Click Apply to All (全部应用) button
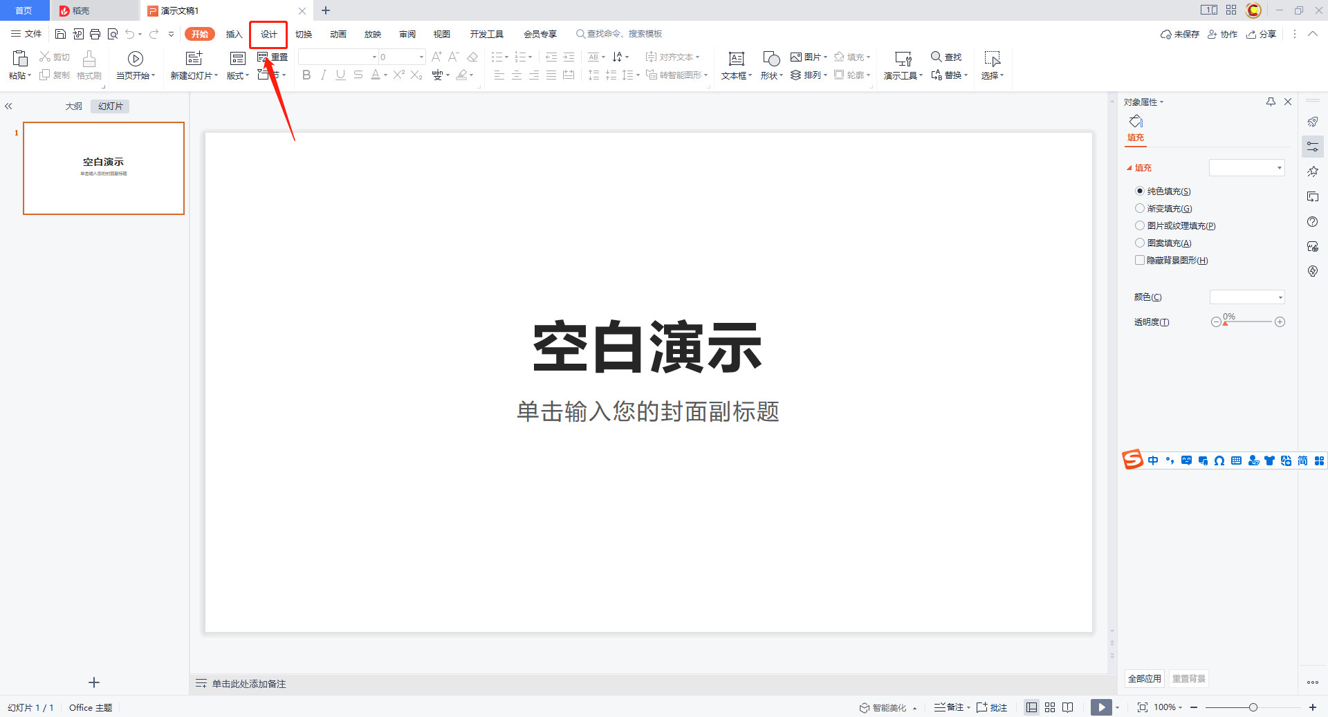 coord(1145,678)
